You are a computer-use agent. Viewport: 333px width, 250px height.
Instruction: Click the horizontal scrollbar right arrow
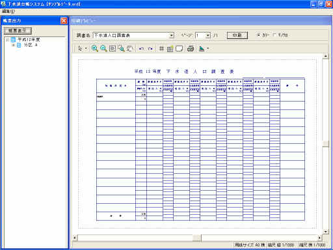[319, 238]
